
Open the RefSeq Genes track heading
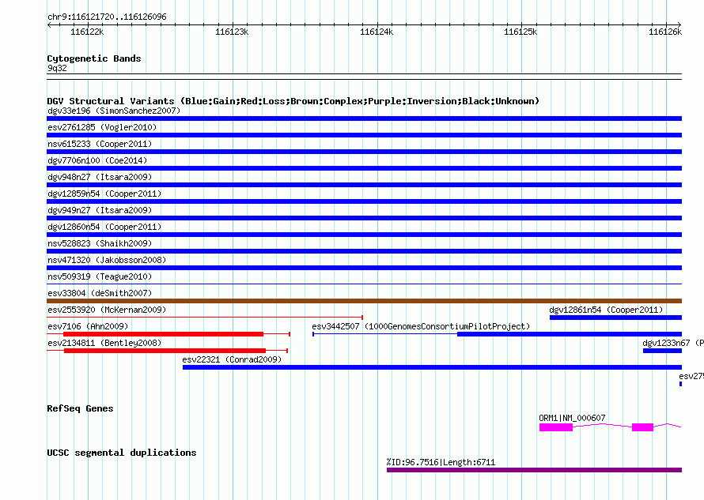coord(80,408)
